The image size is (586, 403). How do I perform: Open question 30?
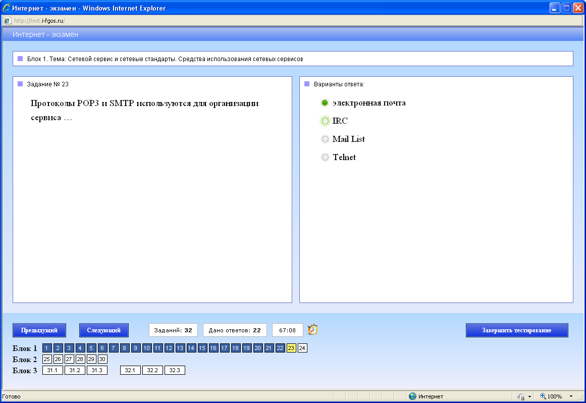[102, 359]
